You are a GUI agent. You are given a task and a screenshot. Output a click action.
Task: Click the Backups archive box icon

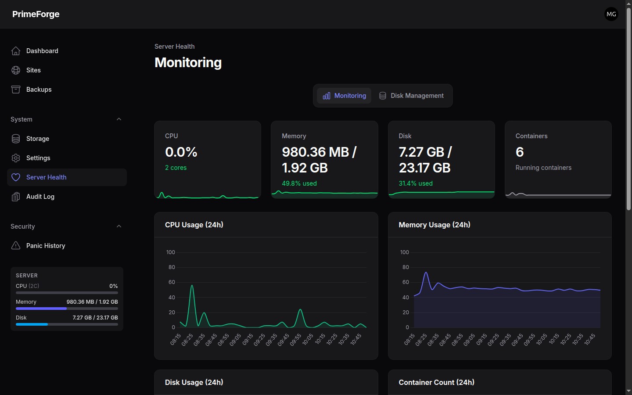coord(16,90)
